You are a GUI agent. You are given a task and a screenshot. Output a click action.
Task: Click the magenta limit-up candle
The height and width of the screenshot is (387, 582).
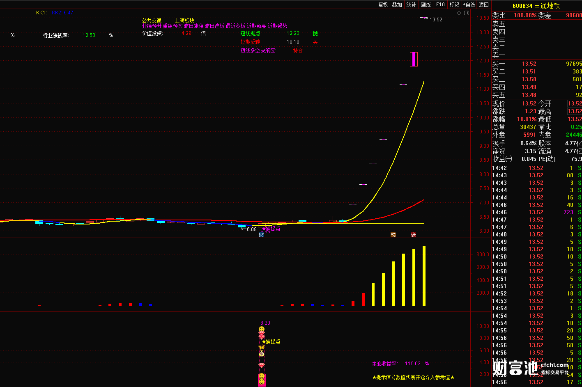414,59
